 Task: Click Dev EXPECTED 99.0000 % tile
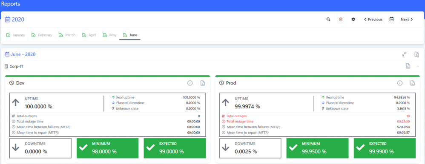pos(175,148)
